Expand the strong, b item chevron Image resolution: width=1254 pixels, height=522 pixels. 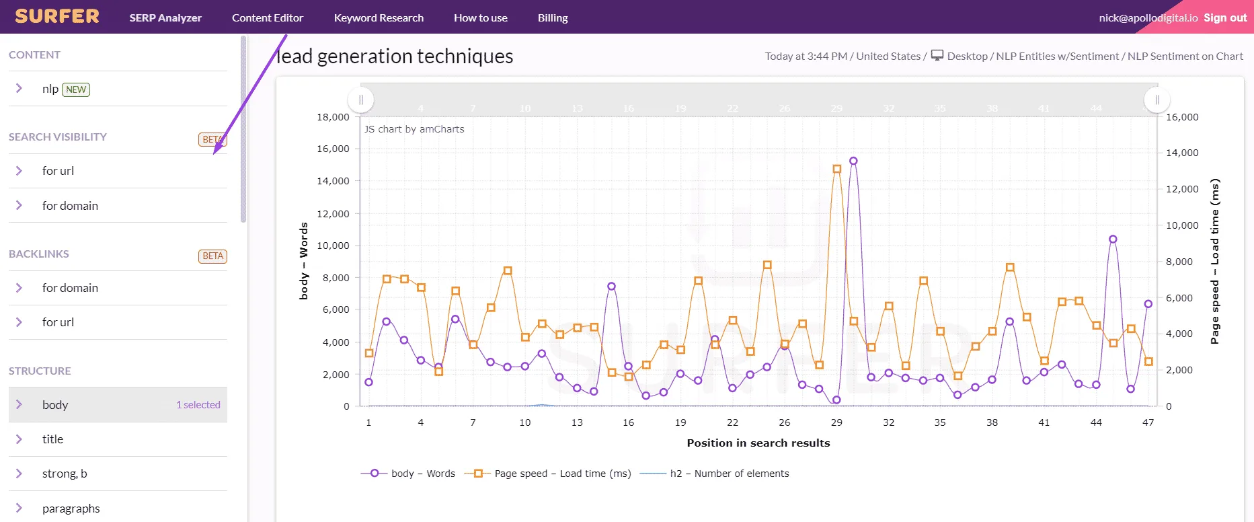(19, 474)
